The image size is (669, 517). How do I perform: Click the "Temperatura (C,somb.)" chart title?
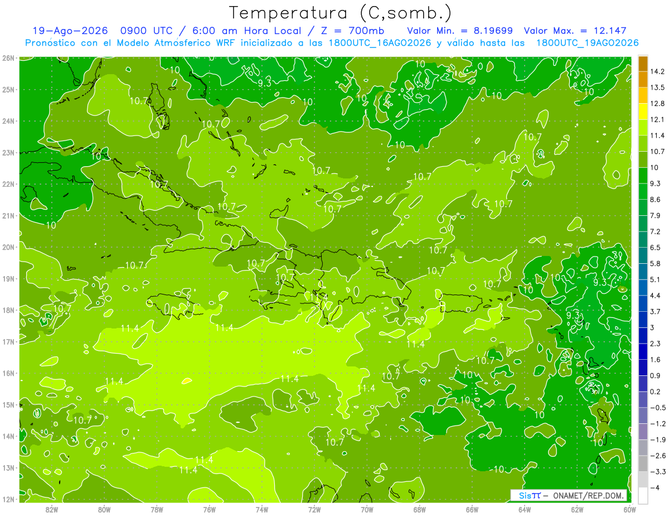[x=340, y=13]
